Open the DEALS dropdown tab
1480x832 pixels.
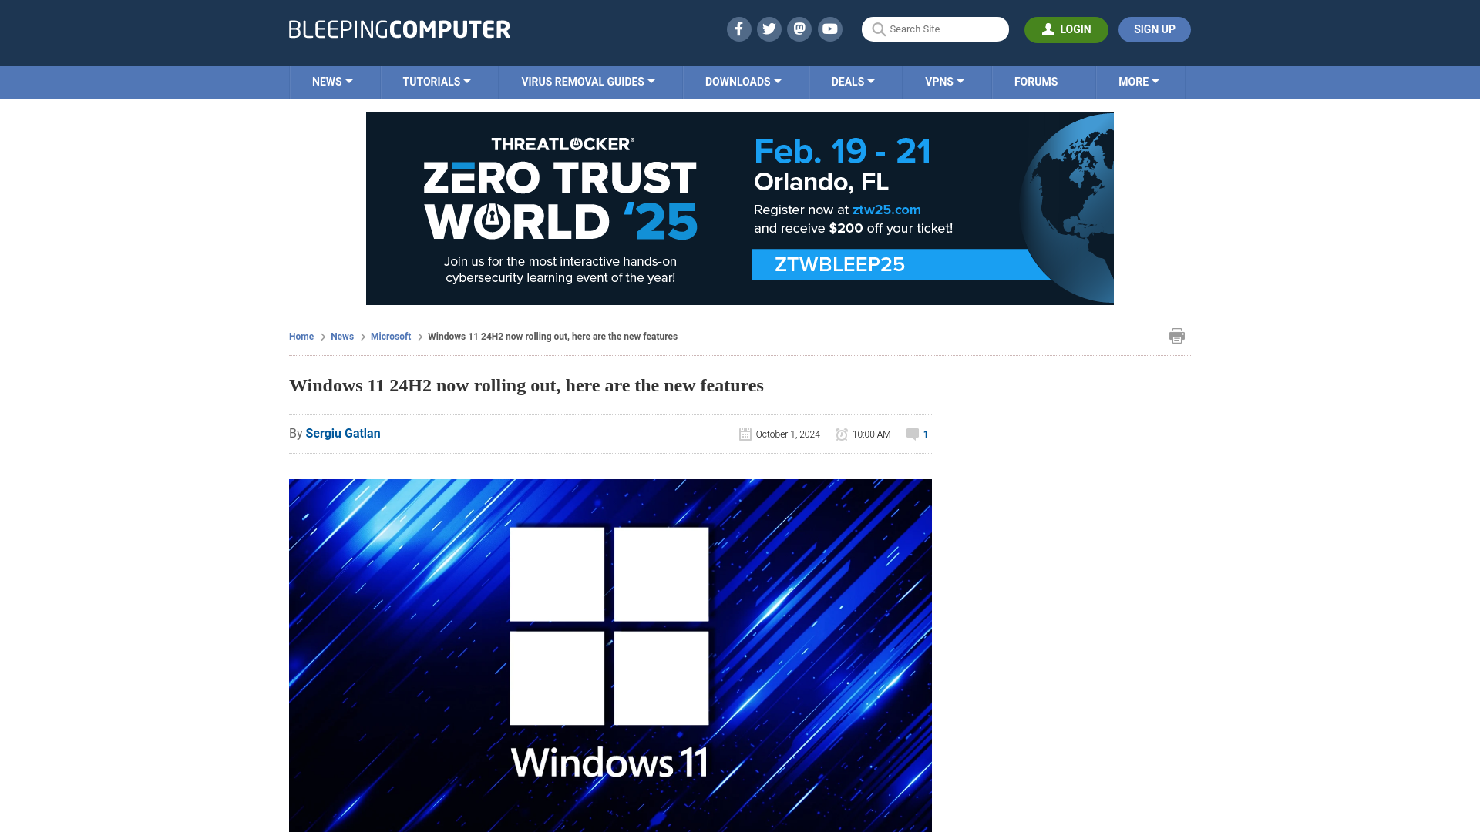click(852, 81)
